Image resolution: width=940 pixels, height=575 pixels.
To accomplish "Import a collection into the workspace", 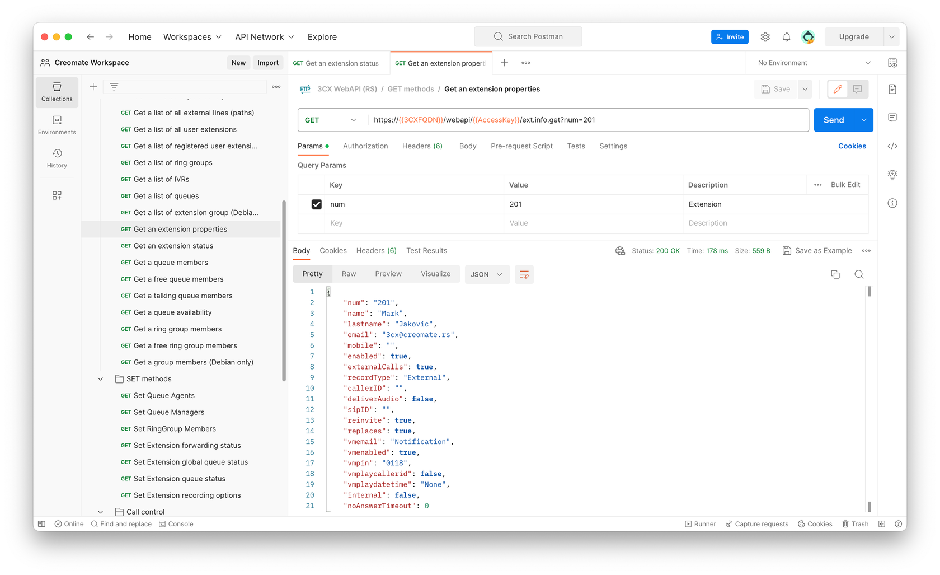I will 268,62.
